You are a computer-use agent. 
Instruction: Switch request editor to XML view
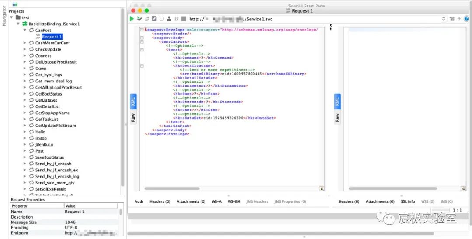click(133, 102)
